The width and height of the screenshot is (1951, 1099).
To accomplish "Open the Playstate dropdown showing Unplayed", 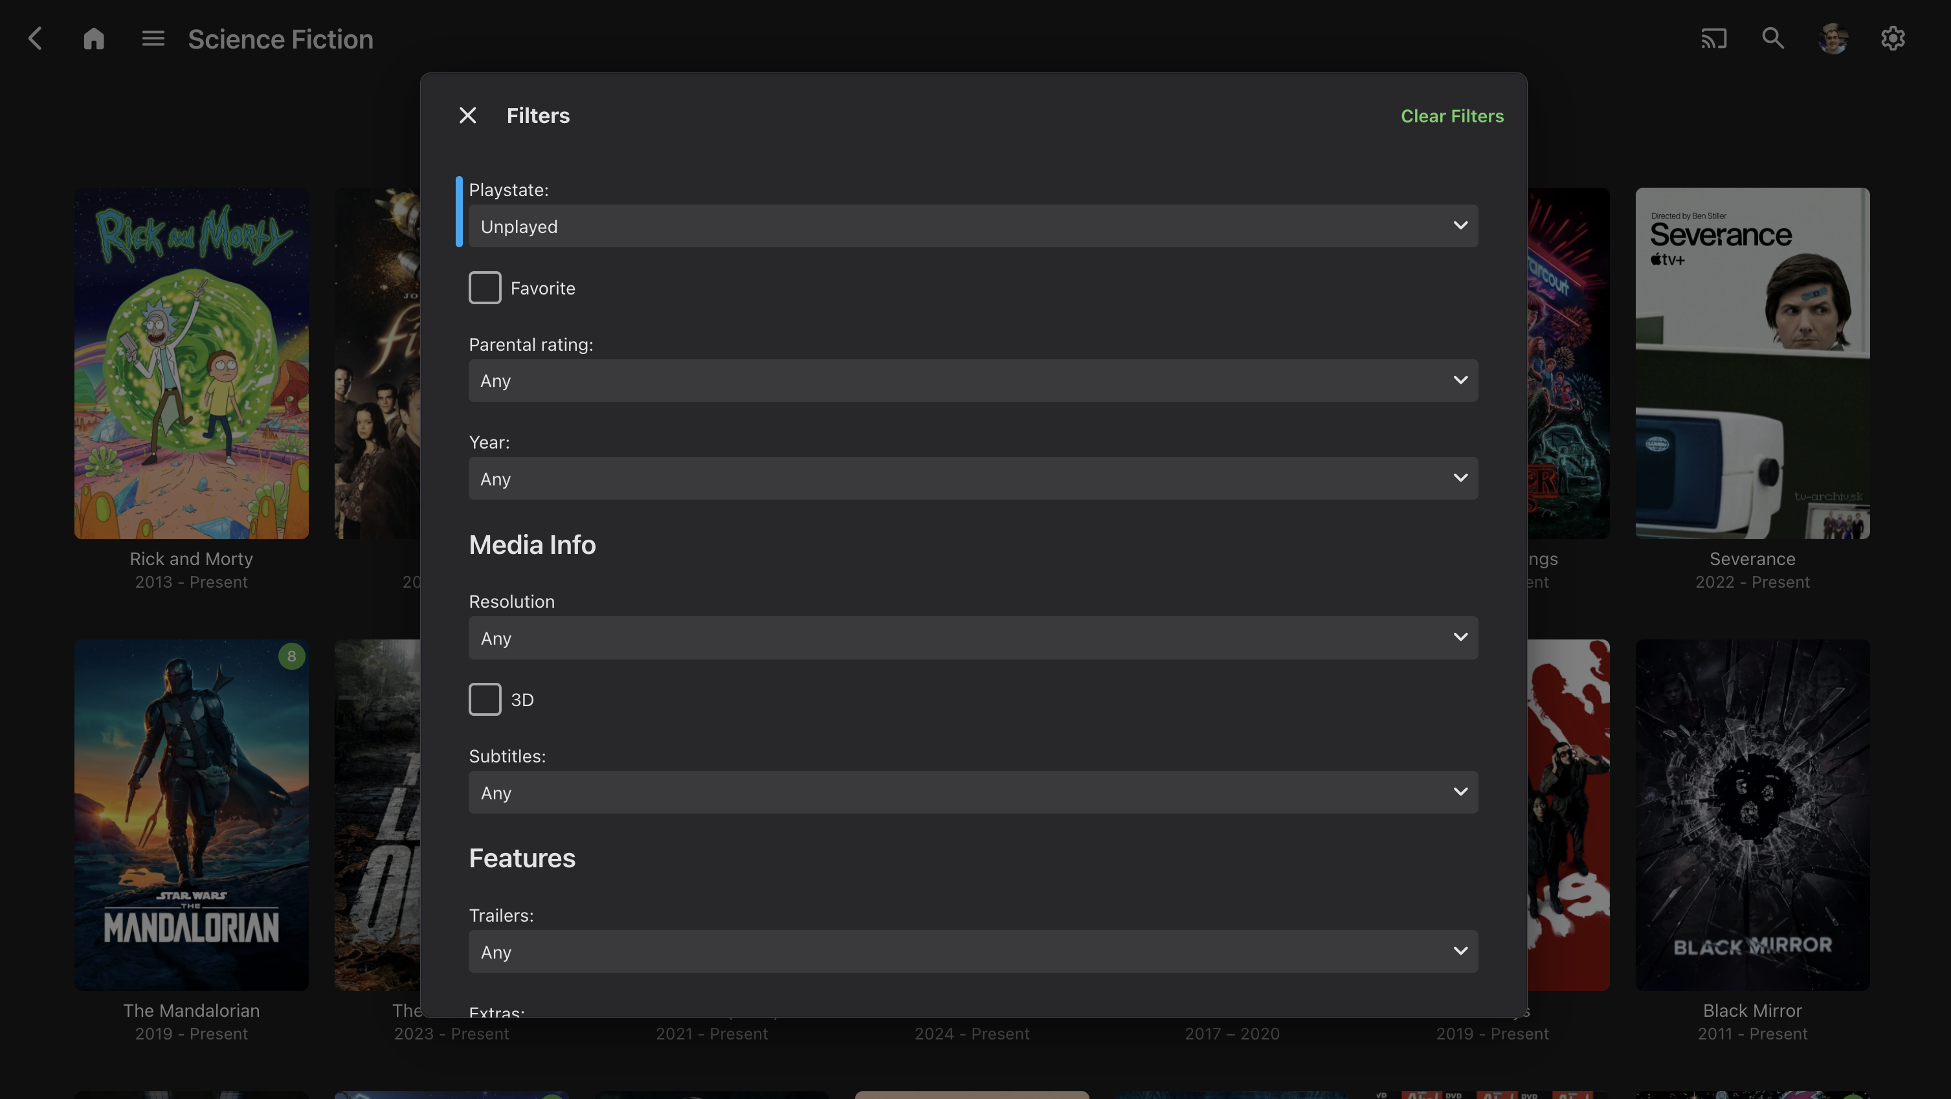I will coord(972,227).
